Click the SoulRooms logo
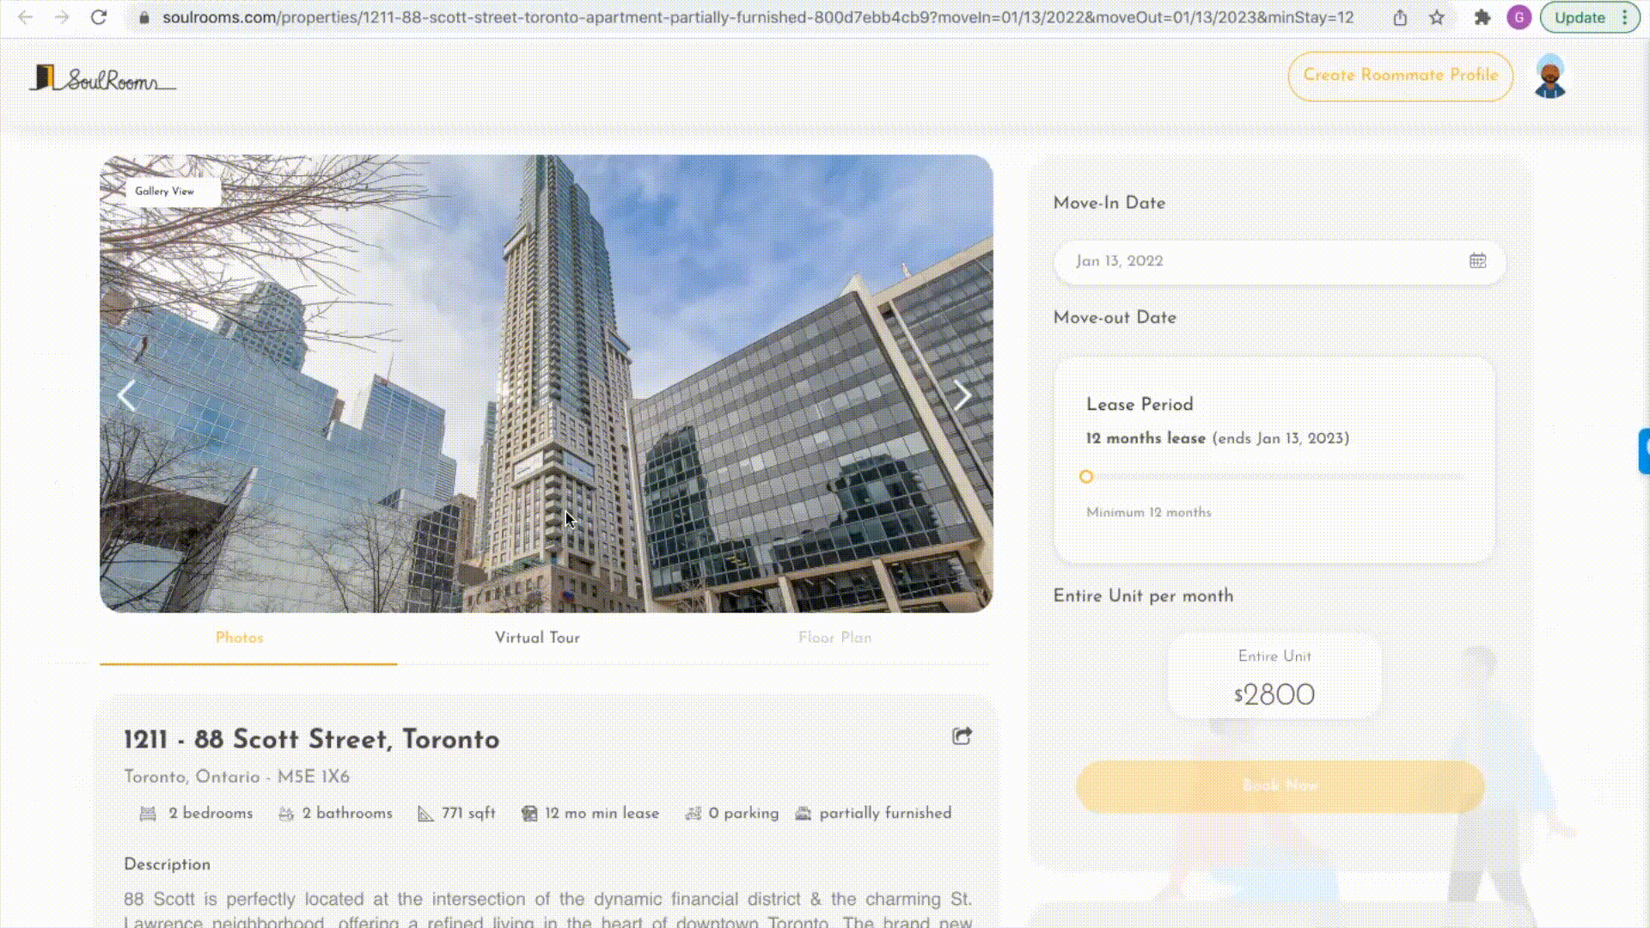The width and height of the screenshot is (1650, 928). point(103,78)
